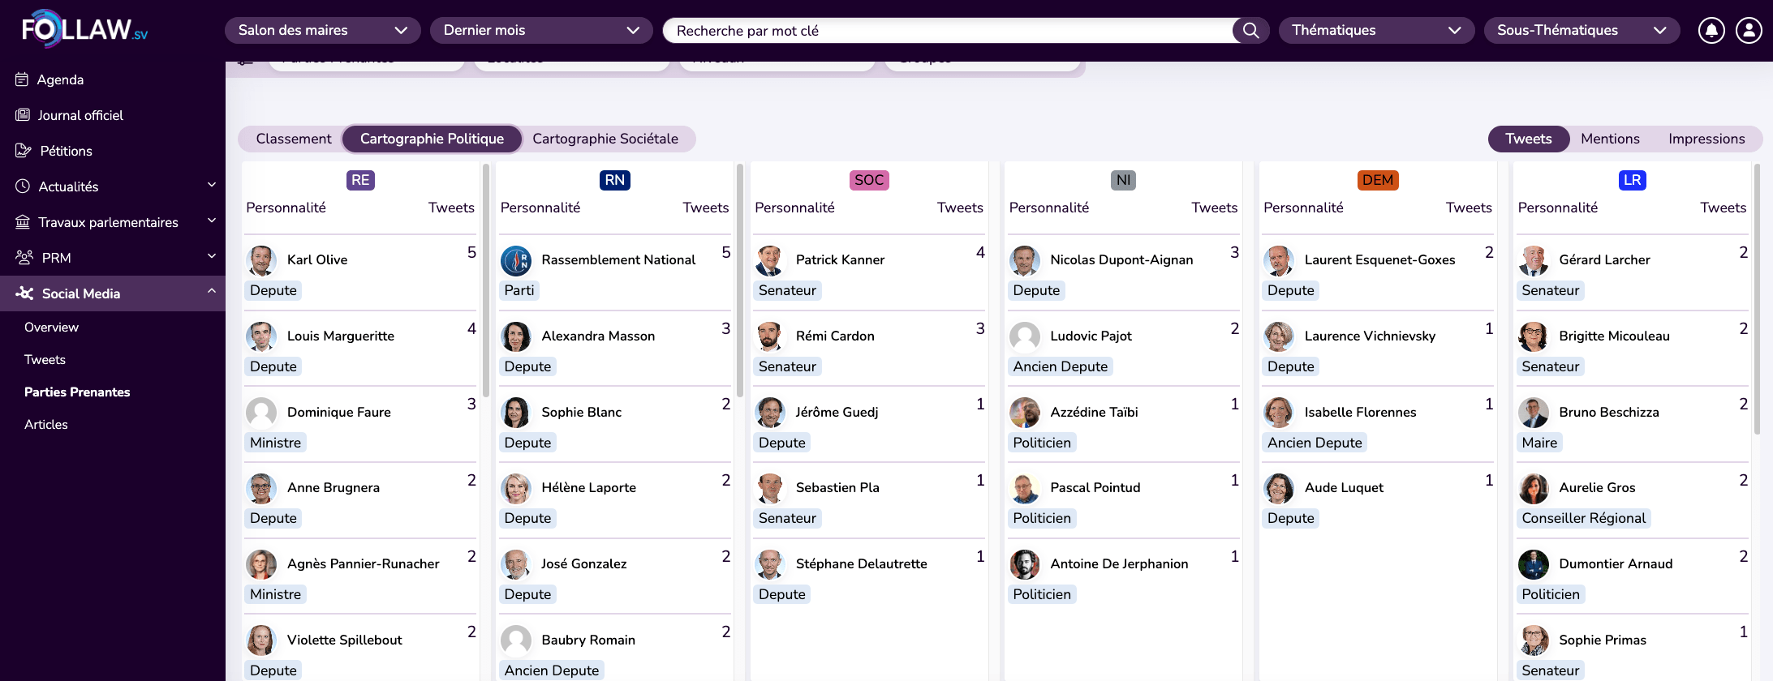The width and height of the screenshot is (1773, 681).
Task: Open the user profile icon
Action: coord(1749,31)
